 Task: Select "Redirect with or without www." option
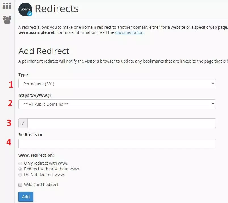point(20,169)
